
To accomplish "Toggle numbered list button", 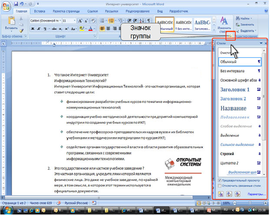I will [x=111, y=21].
